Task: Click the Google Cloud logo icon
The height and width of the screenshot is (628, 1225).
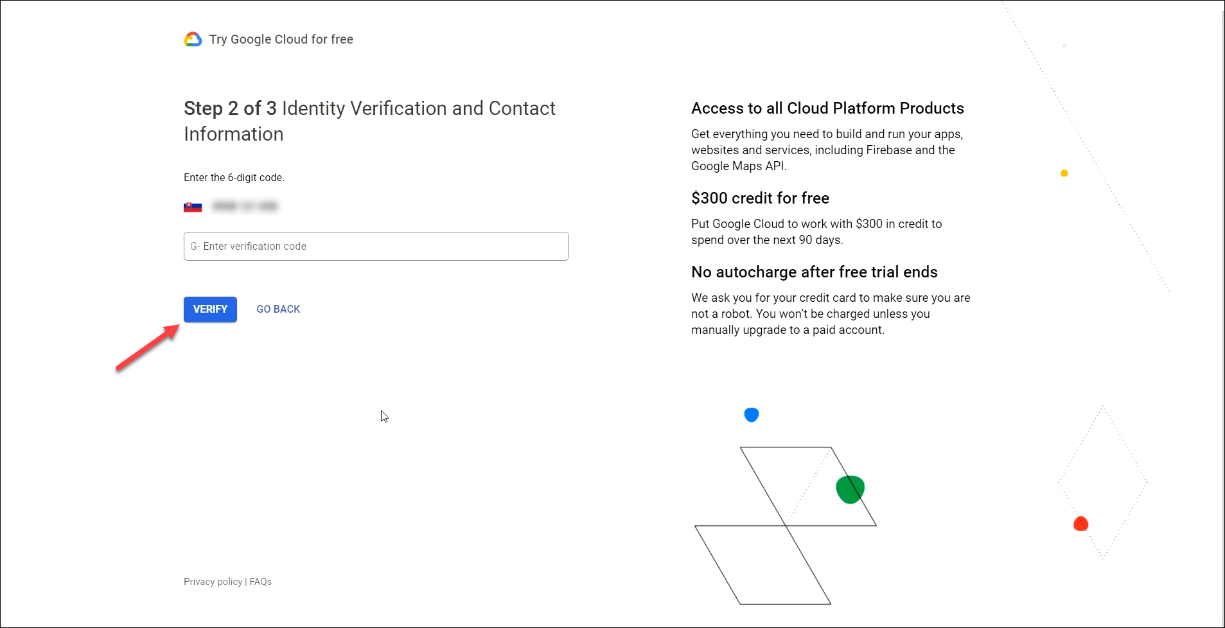Action: 193,40
